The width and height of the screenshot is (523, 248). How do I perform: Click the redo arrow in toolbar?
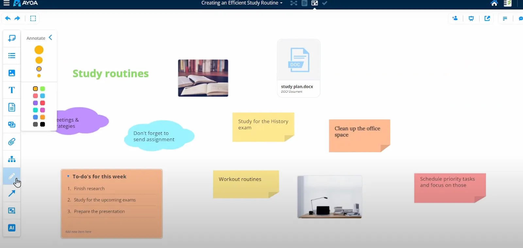coord(17,18)
